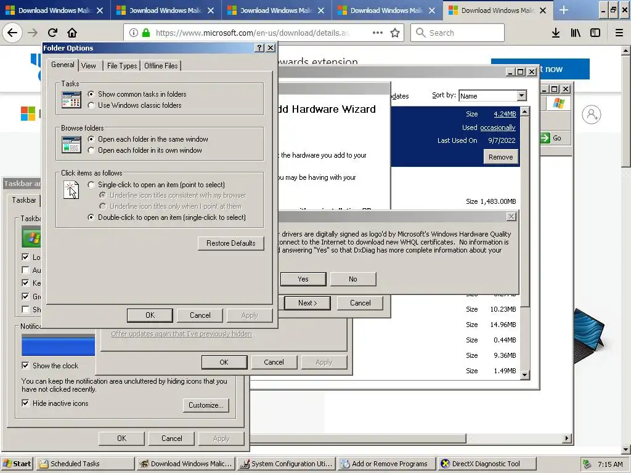631x473 pixels.
Task: Select Open each folder in same window
Action: coord(91,139)
